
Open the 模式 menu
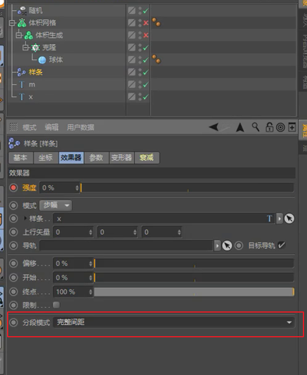click(29, 128)
